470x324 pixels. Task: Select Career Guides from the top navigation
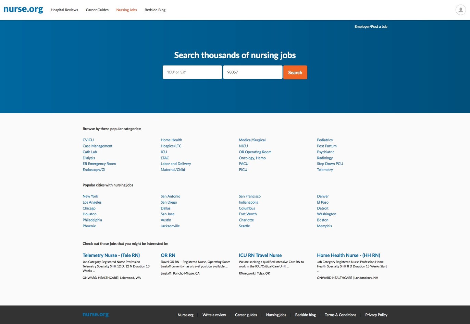tap(97, 10)
